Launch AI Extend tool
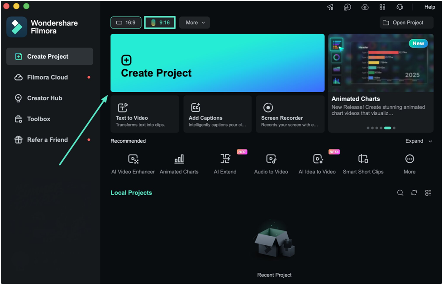443x285 pixels. 225,164
